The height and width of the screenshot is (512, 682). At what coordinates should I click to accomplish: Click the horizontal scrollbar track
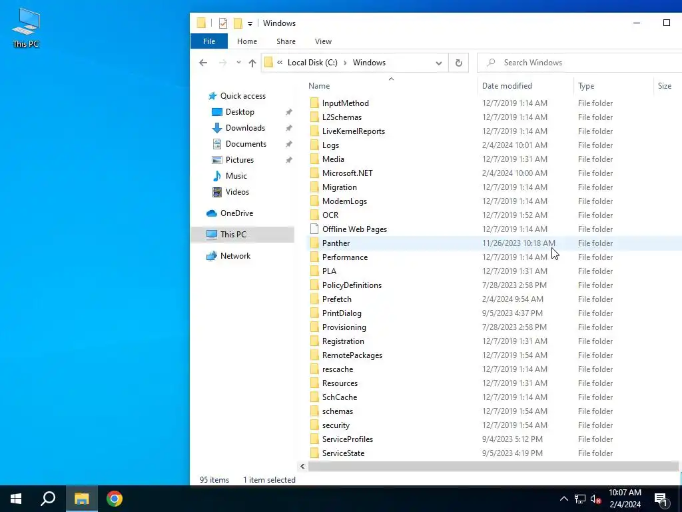pos(494,466)
